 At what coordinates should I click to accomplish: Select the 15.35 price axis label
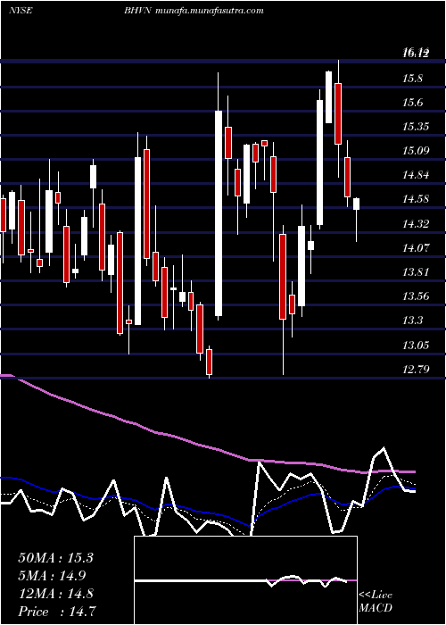pos(416,127)
